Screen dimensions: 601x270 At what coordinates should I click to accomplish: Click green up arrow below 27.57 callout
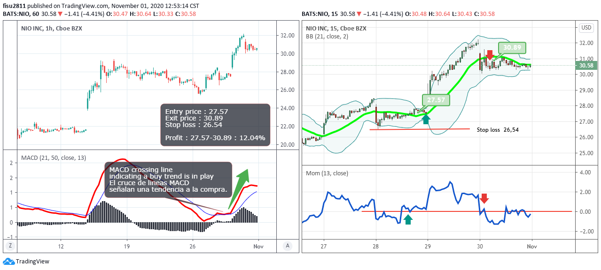click(x=426, y=119)
